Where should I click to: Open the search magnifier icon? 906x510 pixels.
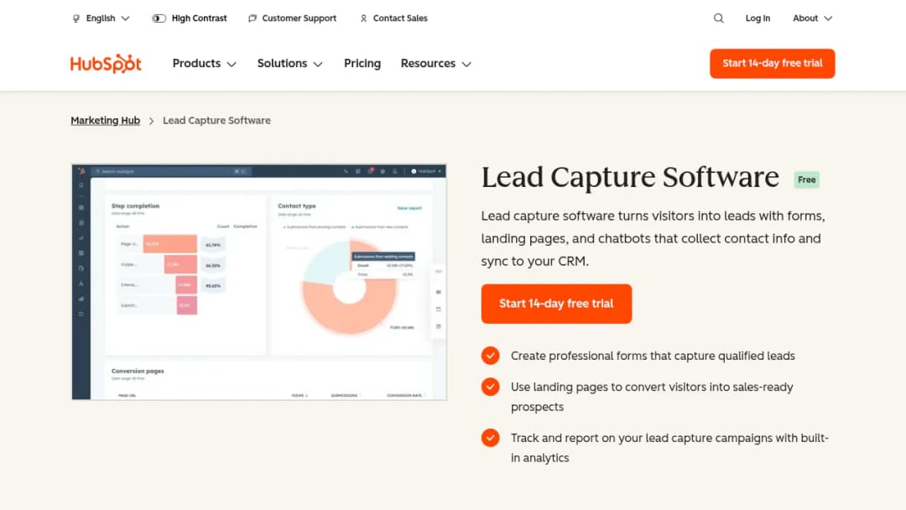(718, 18)
